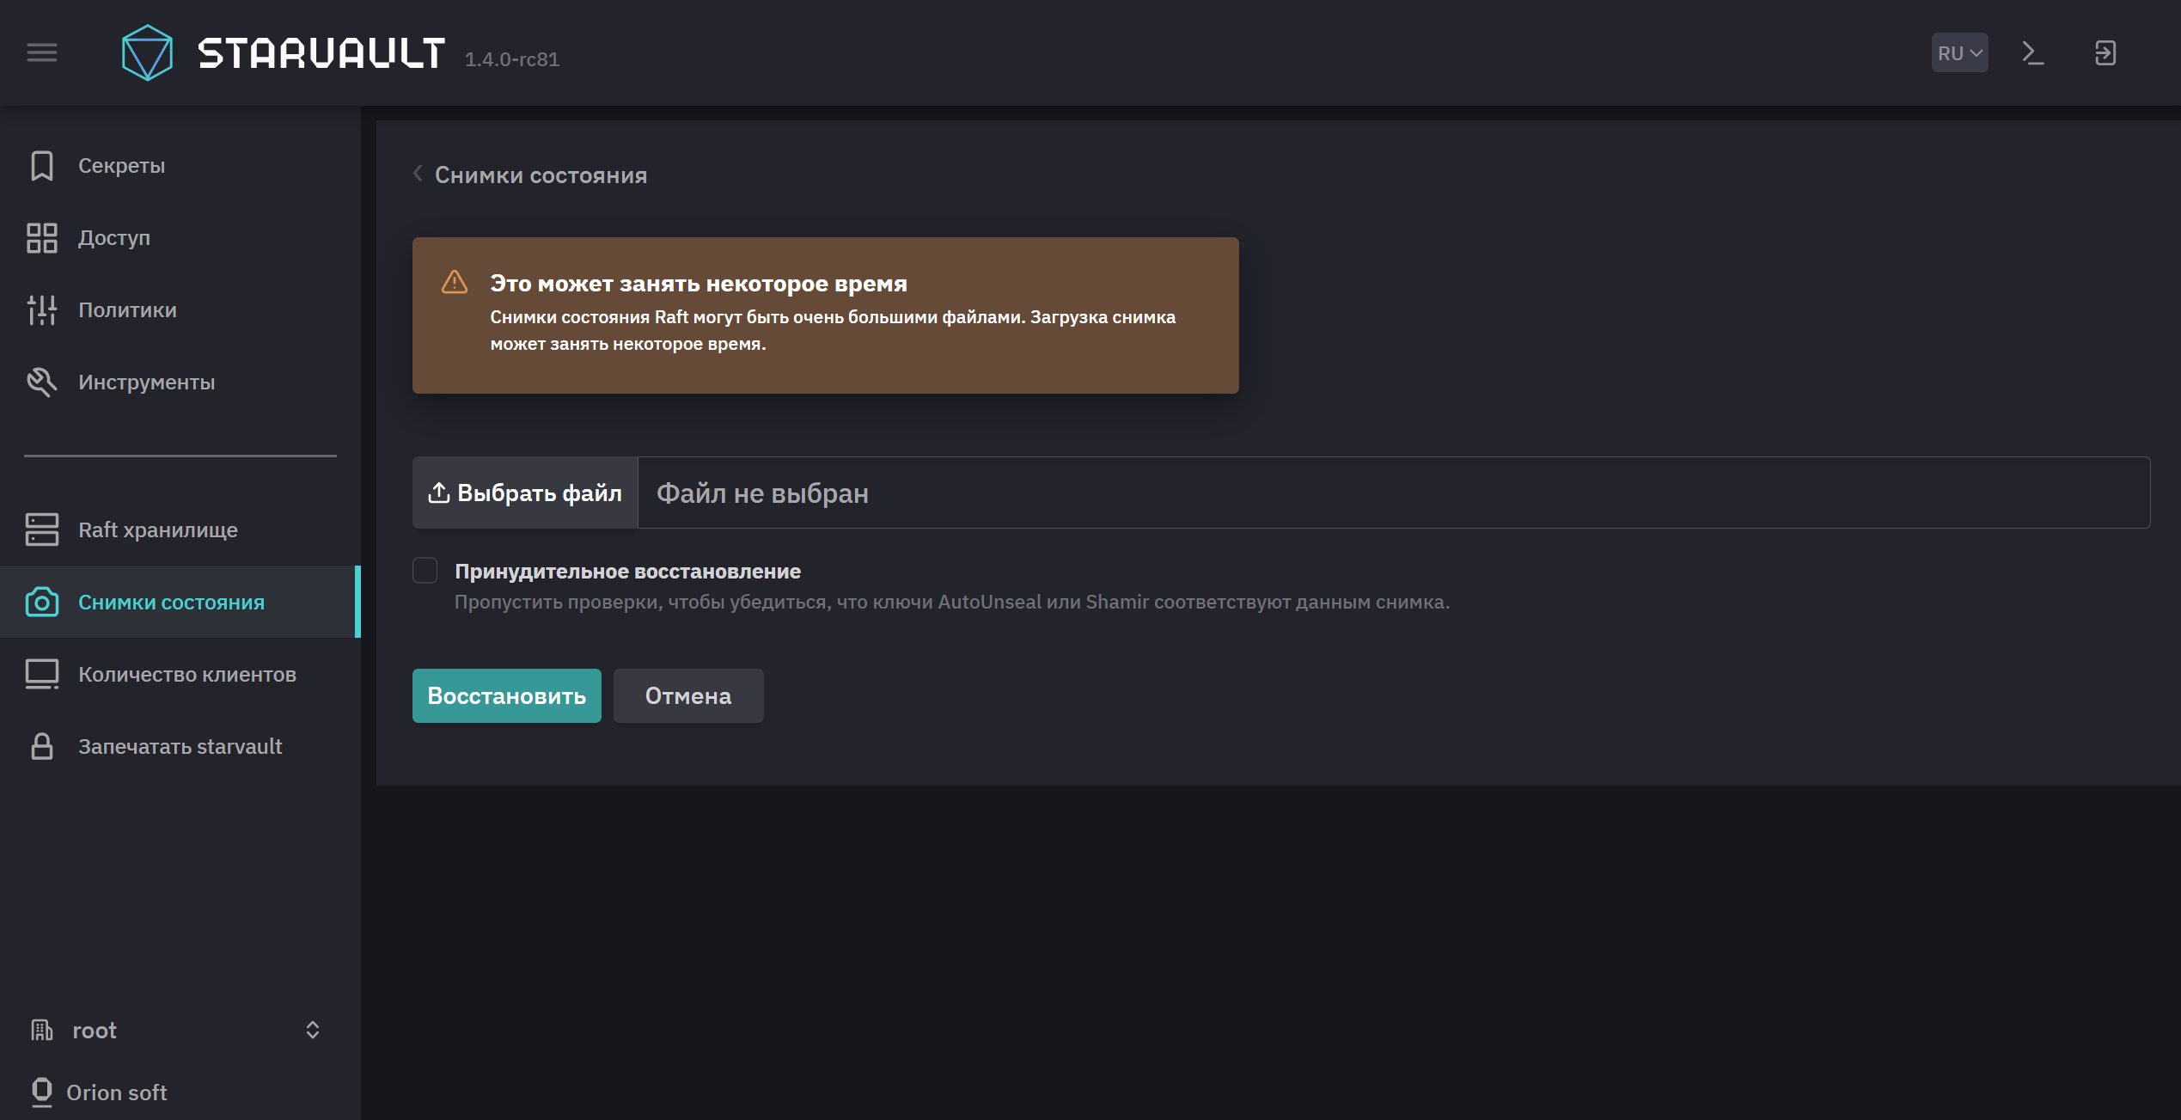
Task: Click the Starvault logo icon
Action: click(147, 52)
